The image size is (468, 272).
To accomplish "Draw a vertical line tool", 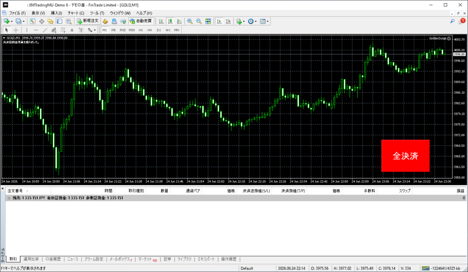I will coord(27,30).
